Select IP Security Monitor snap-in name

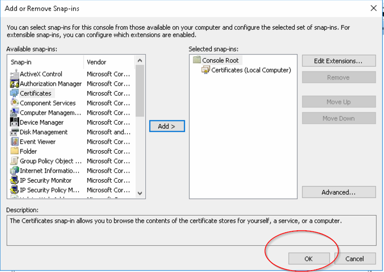point(46,181)
